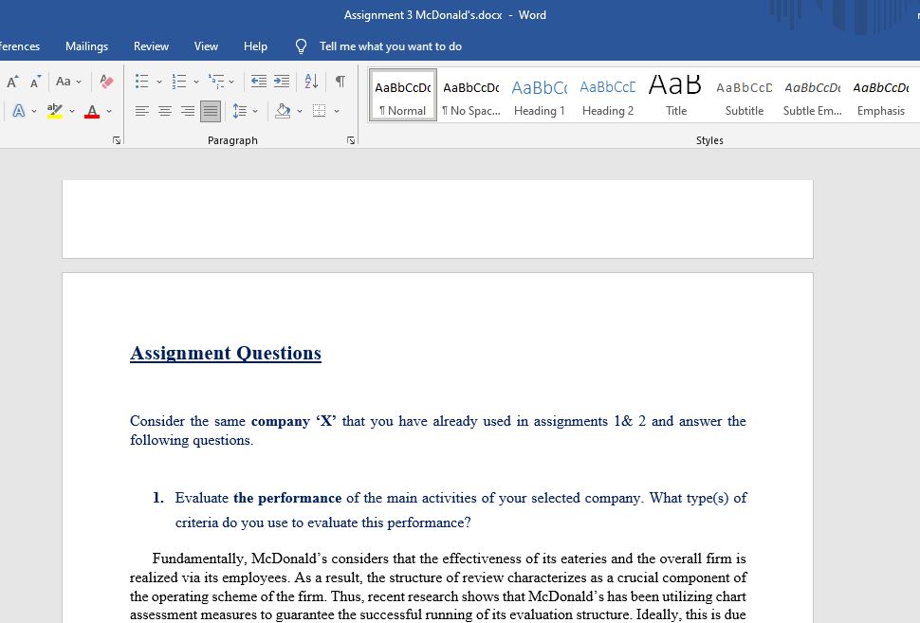Toggle justify text alignment
Viewport: 920px width, 623px height.
[211, 111]
